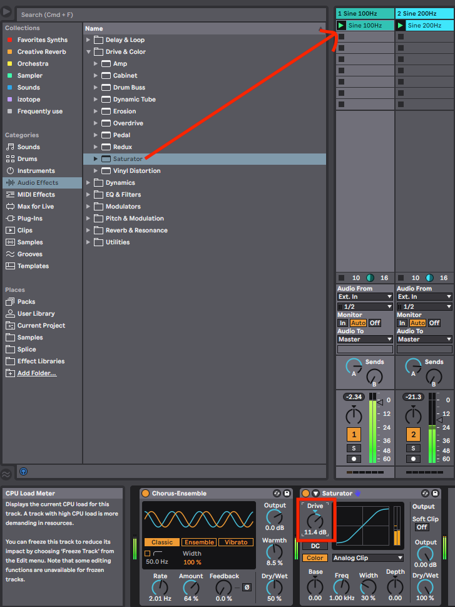This screenshot has width=455, height=607.
Task: Solo track 1
Action: [x=354, y=449]
